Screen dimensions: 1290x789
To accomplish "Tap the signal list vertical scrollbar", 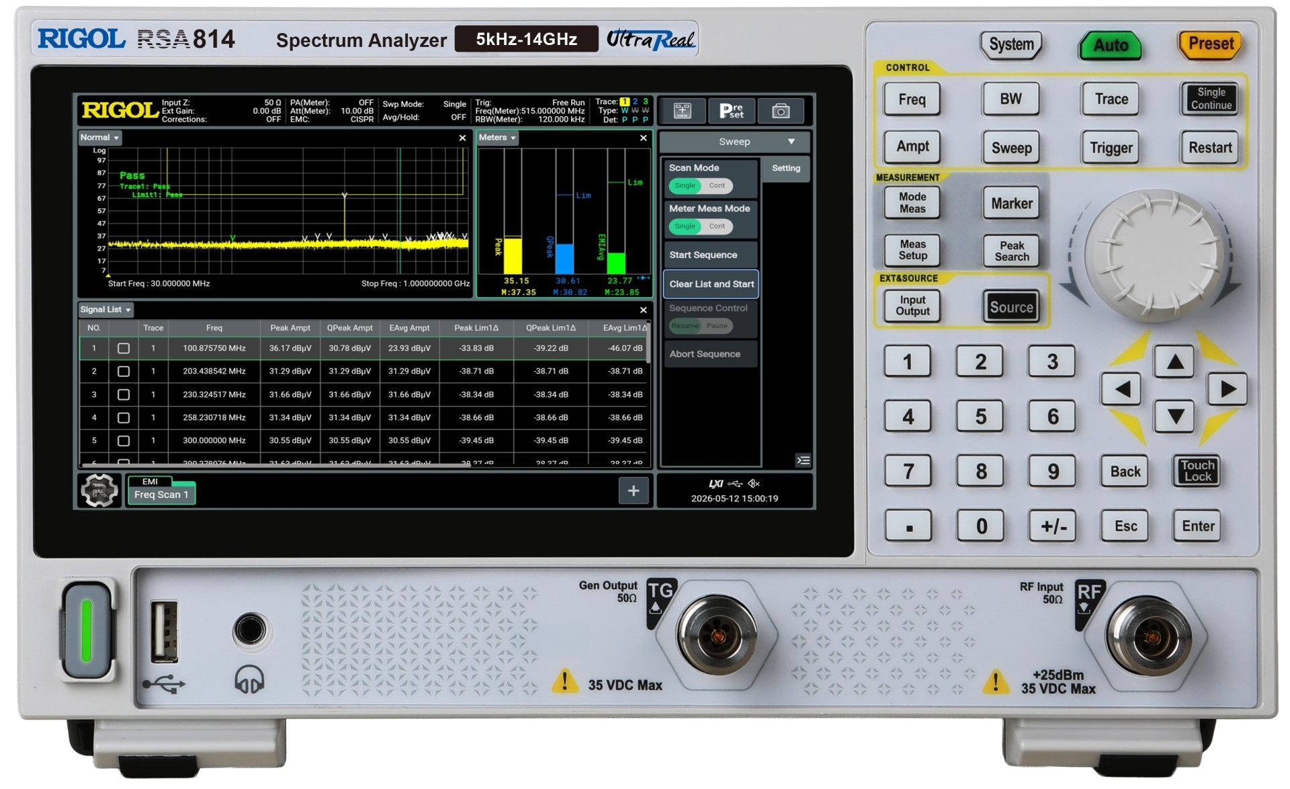I will (648, 344).
